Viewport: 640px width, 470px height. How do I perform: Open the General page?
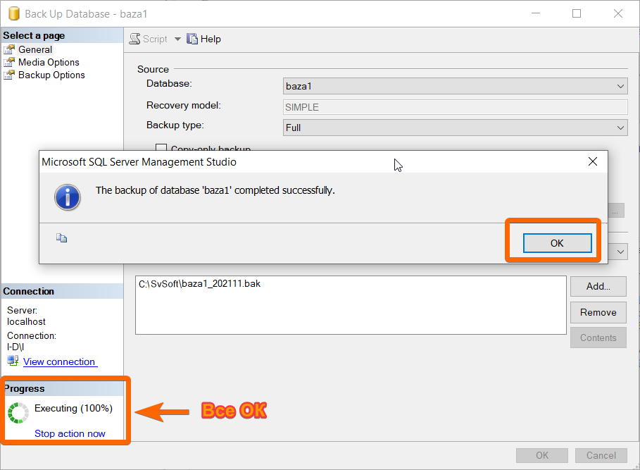[x=35, y=49]
